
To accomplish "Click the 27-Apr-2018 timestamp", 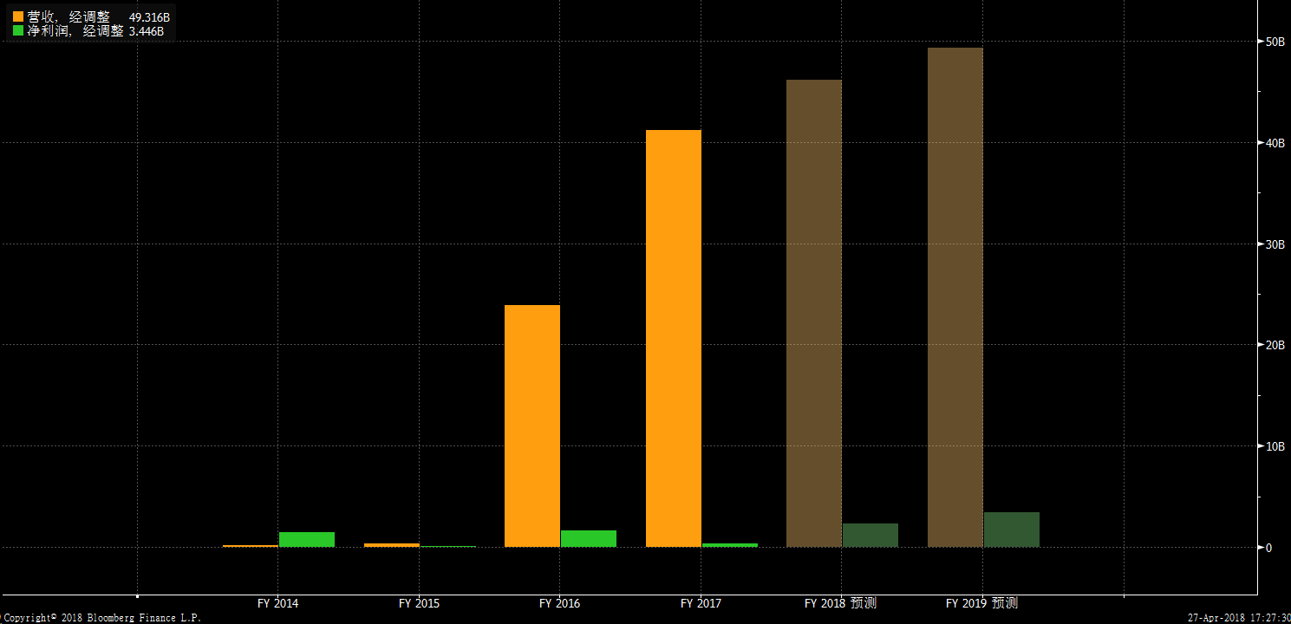I will click(1238, 618).
